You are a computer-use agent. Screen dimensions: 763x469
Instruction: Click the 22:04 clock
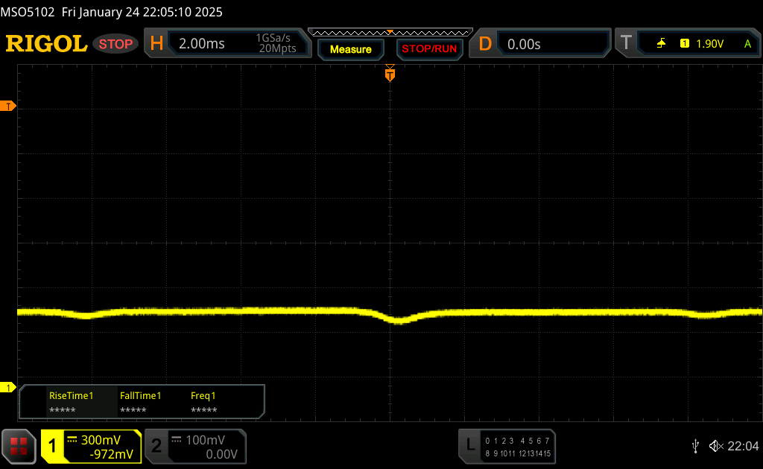[743, 446]
